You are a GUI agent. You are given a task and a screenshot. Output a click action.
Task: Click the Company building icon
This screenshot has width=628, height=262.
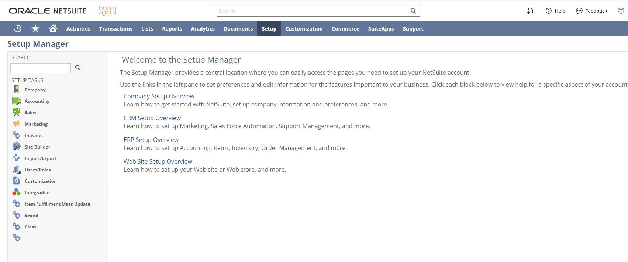pyautogui.click(x=16, y=89)
